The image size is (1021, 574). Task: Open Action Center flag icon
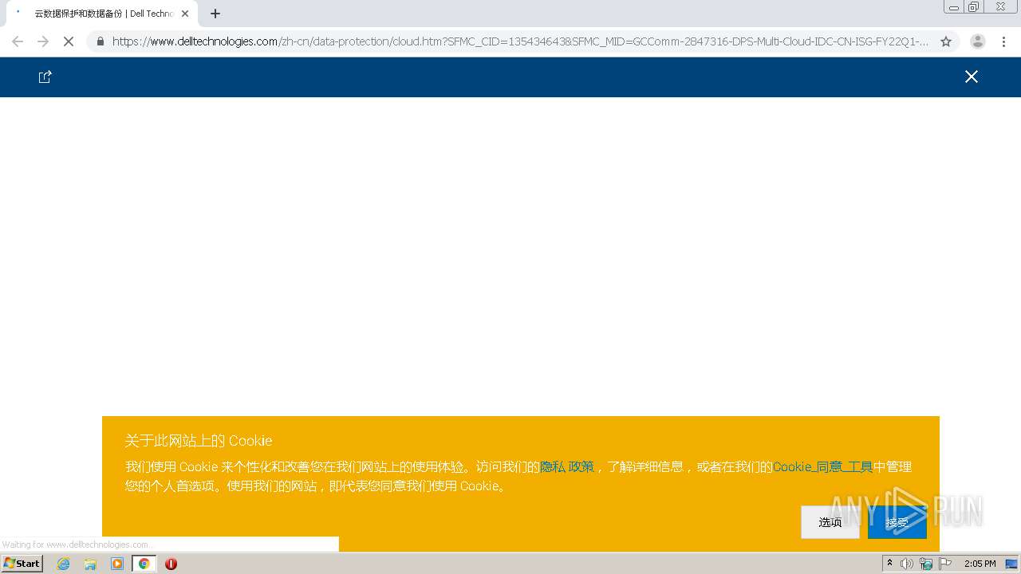pyautogui.click(x=945, y=564)
